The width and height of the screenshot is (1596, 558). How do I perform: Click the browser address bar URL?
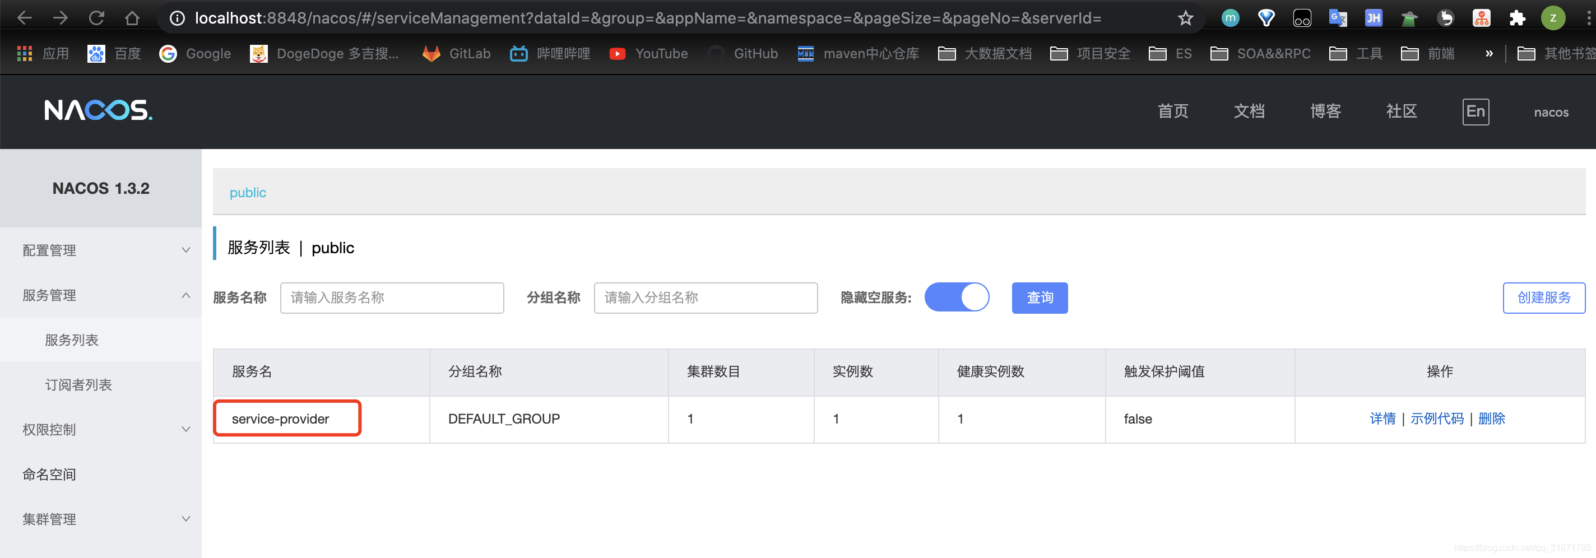647,18
